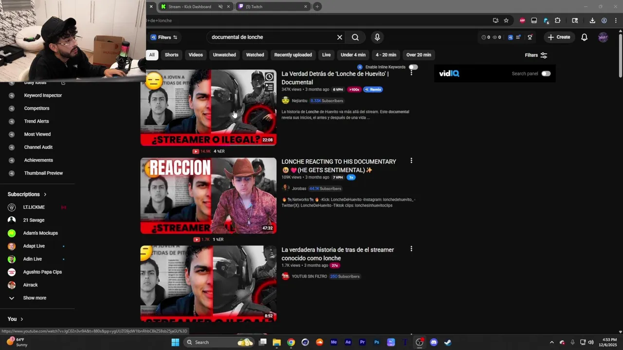
Task: Bookmark this page with the star icon
Action: [506, 20]
